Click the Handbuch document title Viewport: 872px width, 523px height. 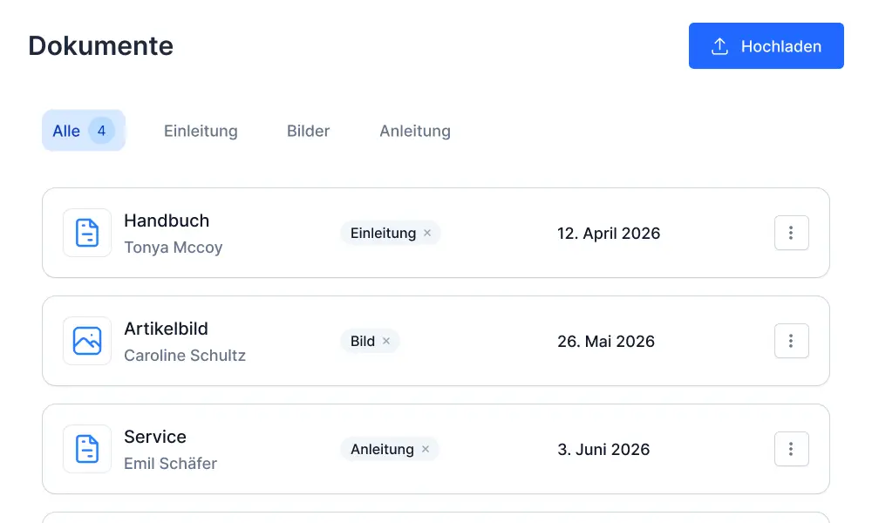point(167,221)
